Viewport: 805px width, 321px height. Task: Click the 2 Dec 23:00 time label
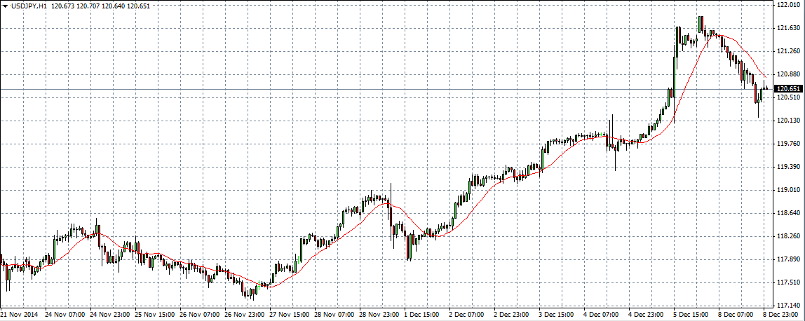pos(513,313)
